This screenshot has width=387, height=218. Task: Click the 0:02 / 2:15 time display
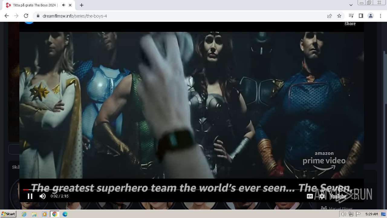pyautogui.click(x=60, y=196)
